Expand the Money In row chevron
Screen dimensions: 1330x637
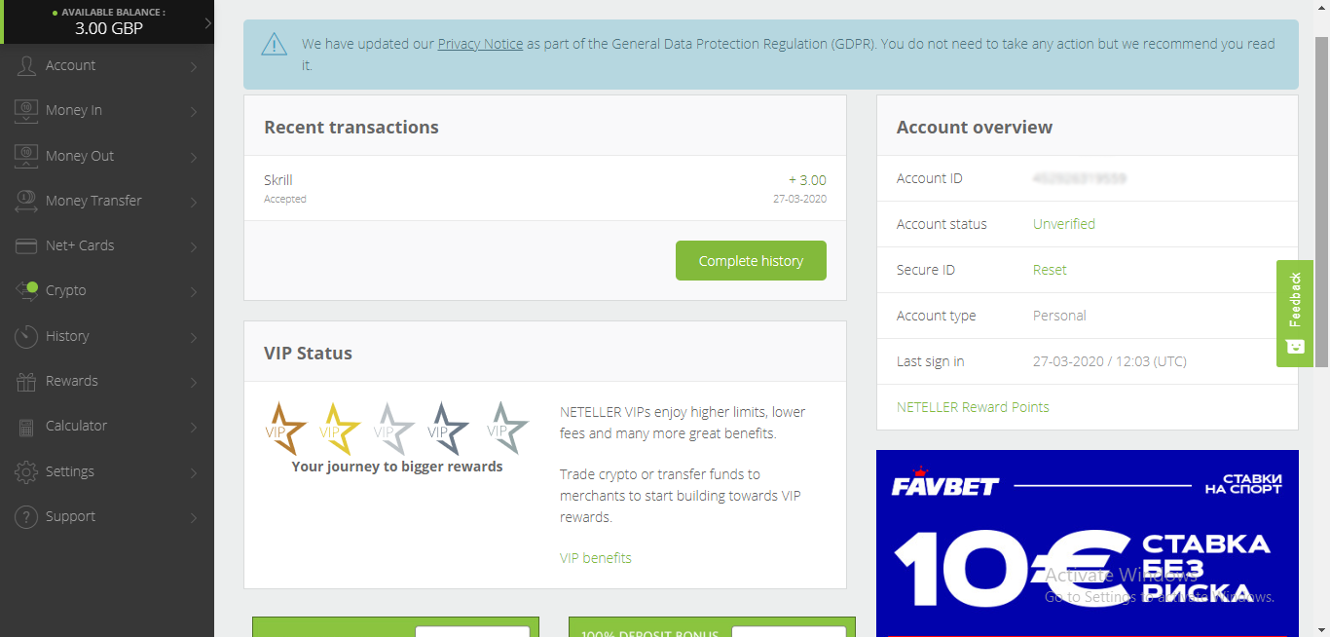[x=194, y=111]
